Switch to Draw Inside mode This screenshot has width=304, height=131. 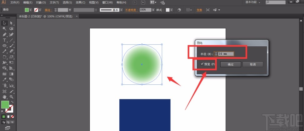pyautogui.click(x=12, y=122)
